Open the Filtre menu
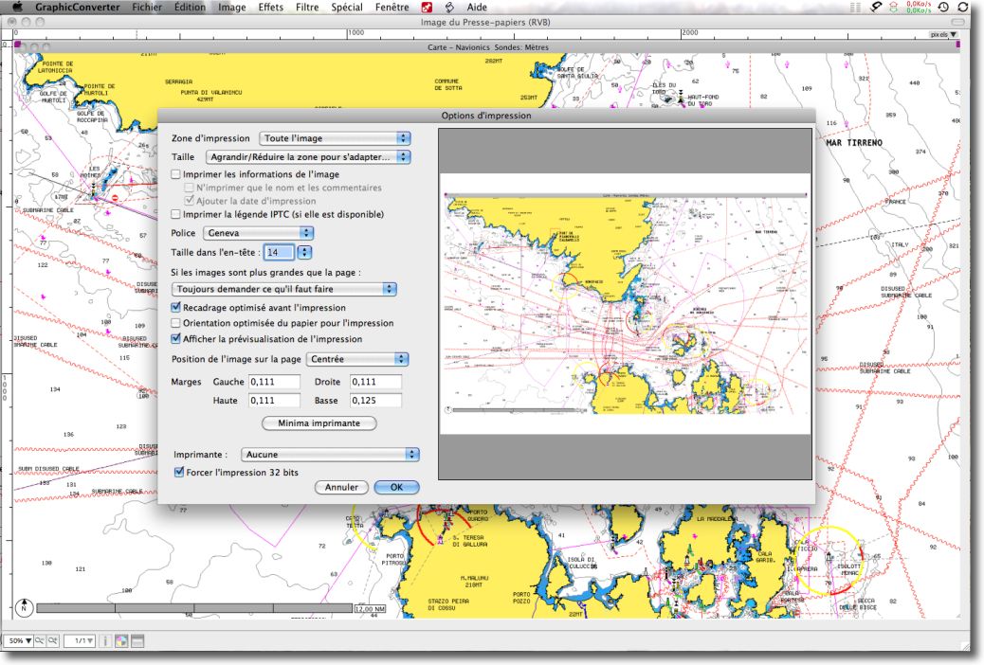This screenshot has width=984, height=665. click(307, 8)
